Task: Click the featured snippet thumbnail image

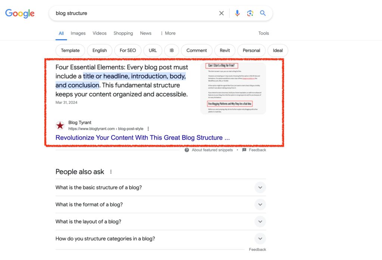Action: 233,88
